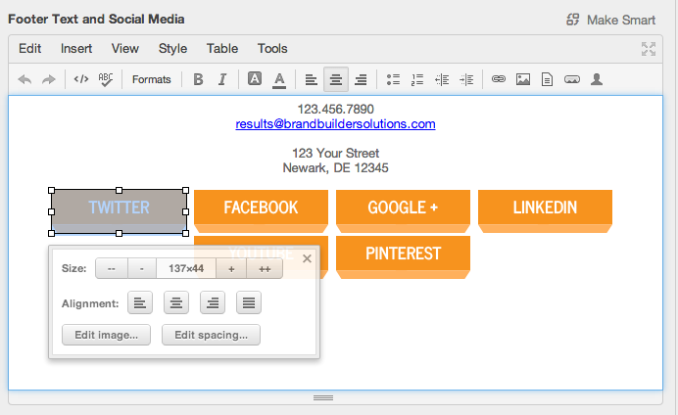Image resolution: width=678 pixels, height=415 pixels.
Task: Select the Twitter button image
Action: (x=119, y=211)
